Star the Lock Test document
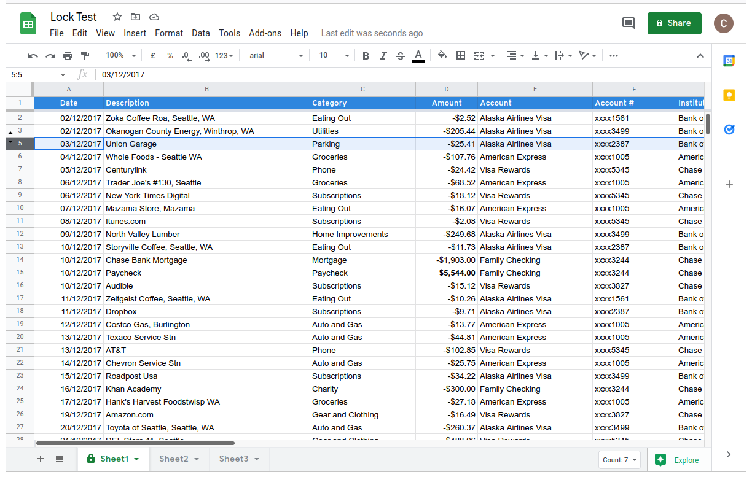The image size is (752, 477). coord(117,17)
